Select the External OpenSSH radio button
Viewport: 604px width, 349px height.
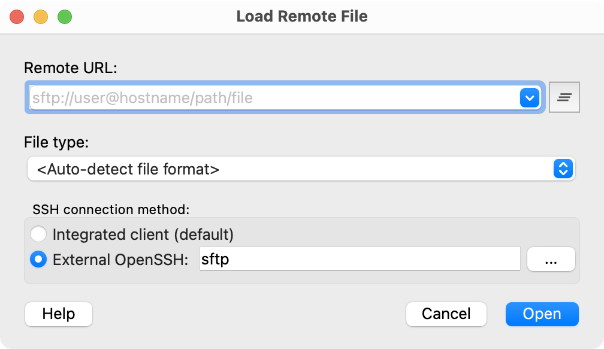38,260
